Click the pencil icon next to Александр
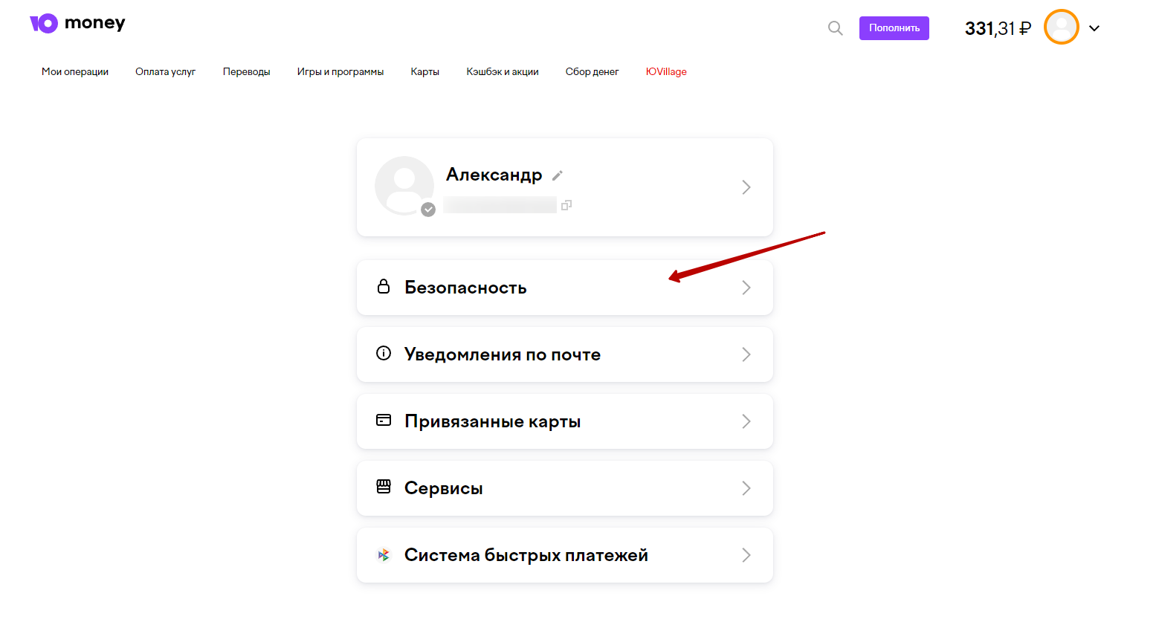Viewport: 1159px width, 622px height. click(x=558, y=175)
